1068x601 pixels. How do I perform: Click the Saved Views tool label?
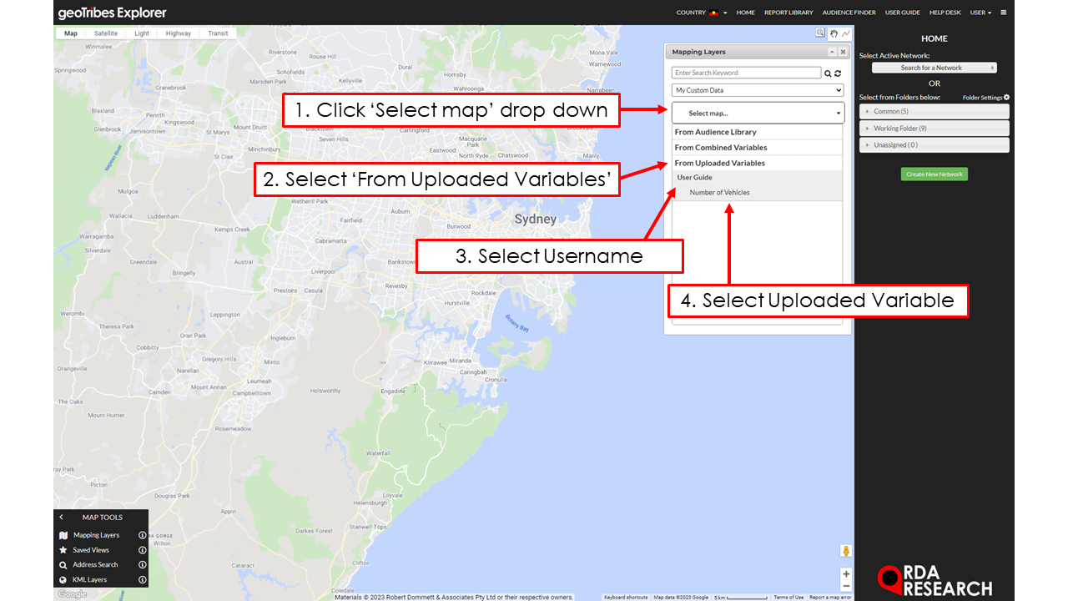pos(91,550)
